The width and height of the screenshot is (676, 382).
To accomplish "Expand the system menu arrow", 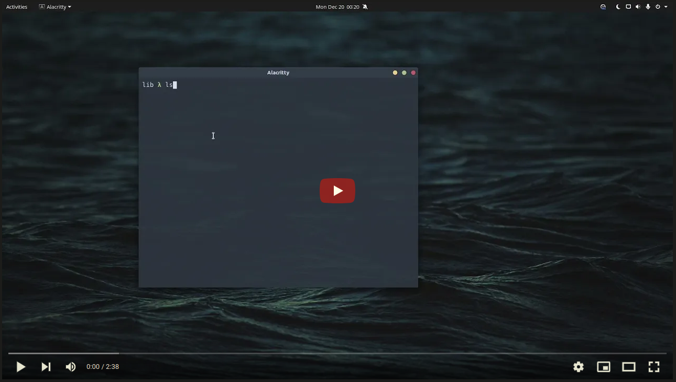I will coord(666,7).
